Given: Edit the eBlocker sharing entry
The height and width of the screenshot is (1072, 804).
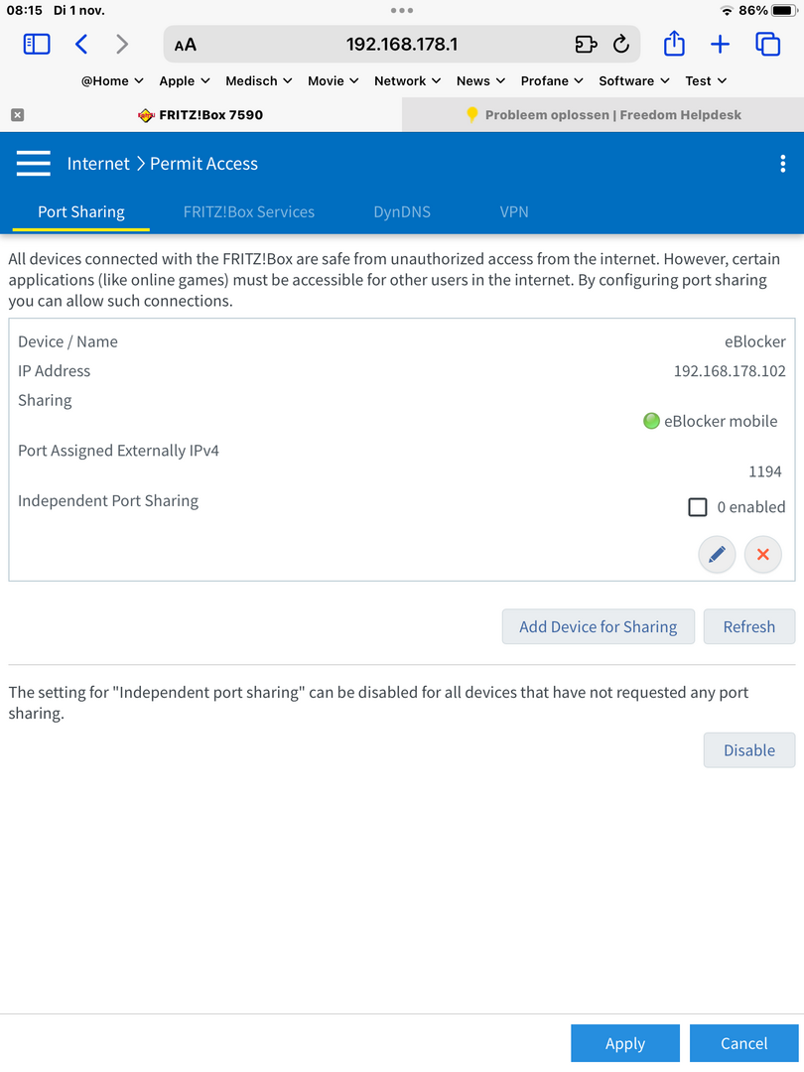Looking at the screenshot, I should pos(717,555).
